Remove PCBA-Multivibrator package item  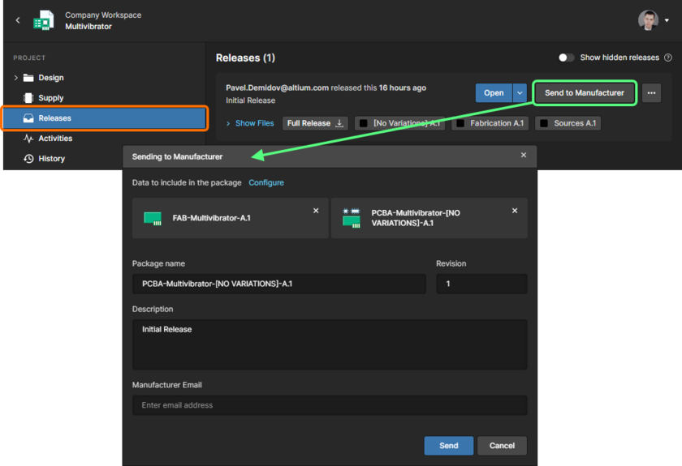click(x=515, y=211)
